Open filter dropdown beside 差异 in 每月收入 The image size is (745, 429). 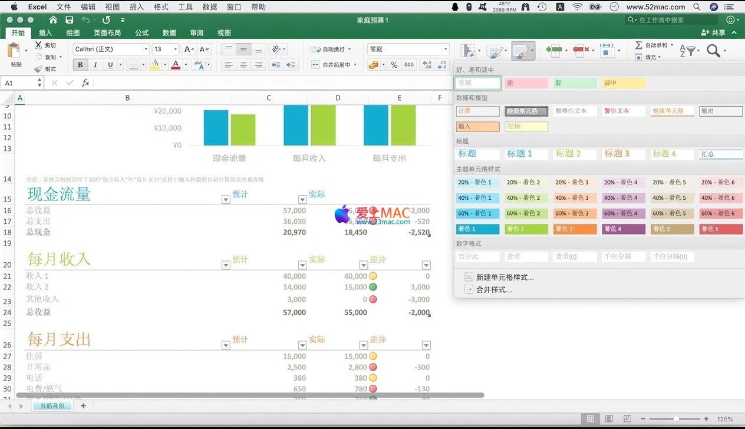(x=426, y=265)
